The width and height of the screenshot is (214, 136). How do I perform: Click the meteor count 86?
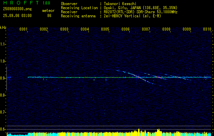[49, 16]
